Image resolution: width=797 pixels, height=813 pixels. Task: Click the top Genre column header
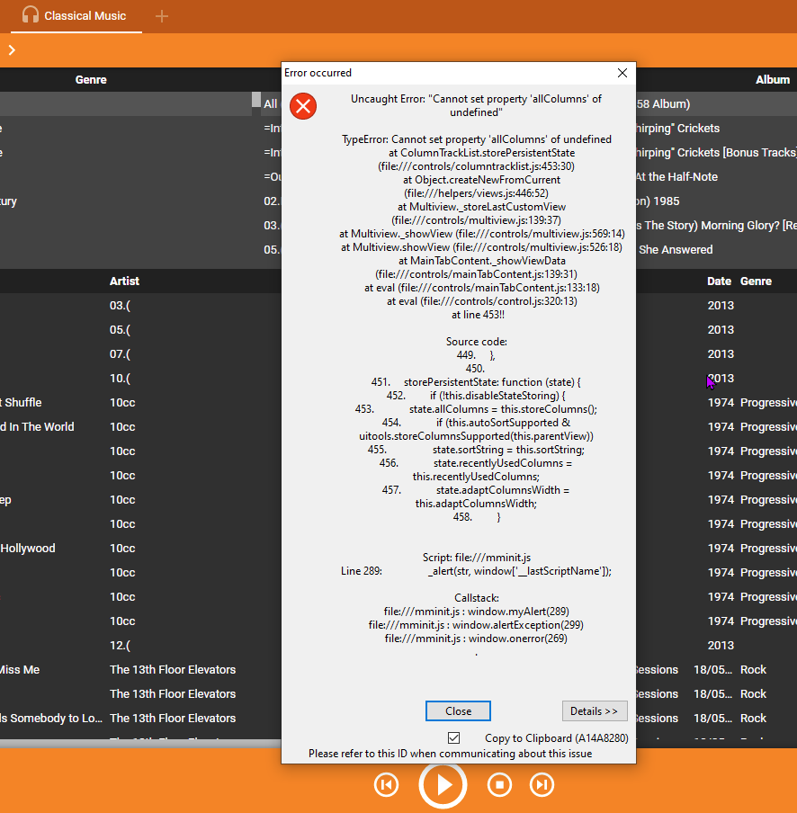click(x=91, y=80)
